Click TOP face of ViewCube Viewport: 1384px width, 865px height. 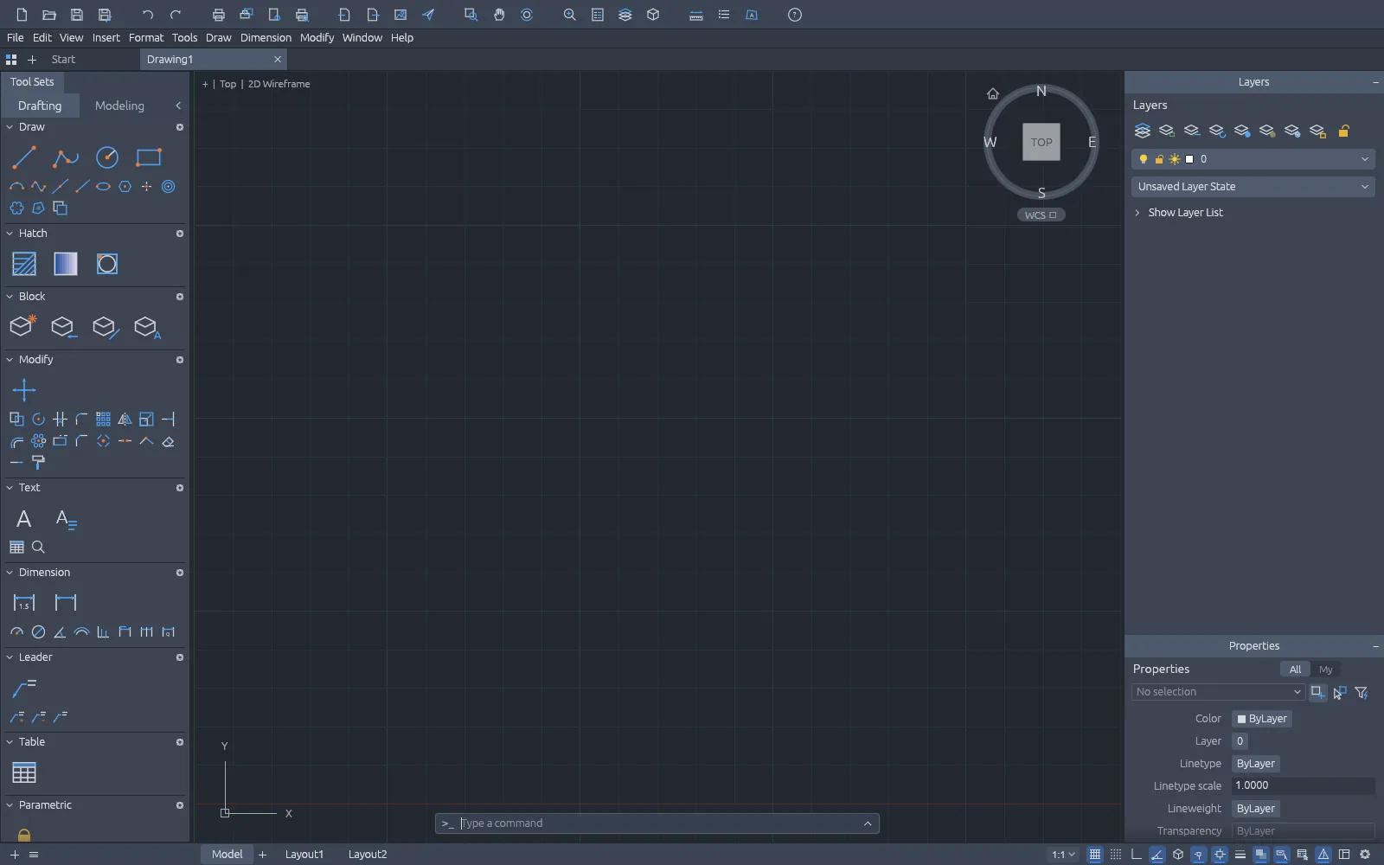pyautogui.click(x=1041, y=142)
